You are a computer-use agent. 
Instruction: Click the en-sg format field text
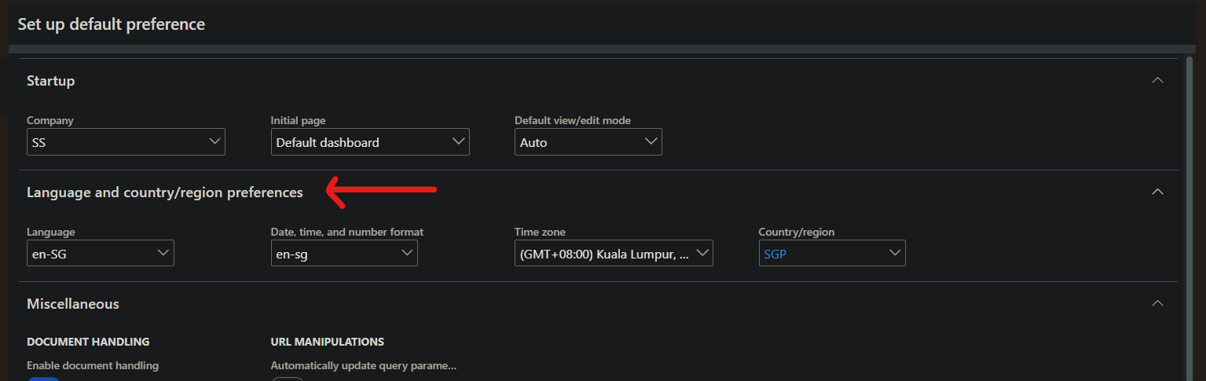pos(292,254)
